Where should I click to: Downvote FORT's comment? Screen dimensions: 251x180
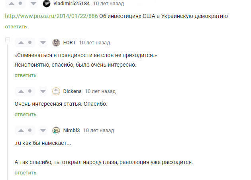(43, 43)
